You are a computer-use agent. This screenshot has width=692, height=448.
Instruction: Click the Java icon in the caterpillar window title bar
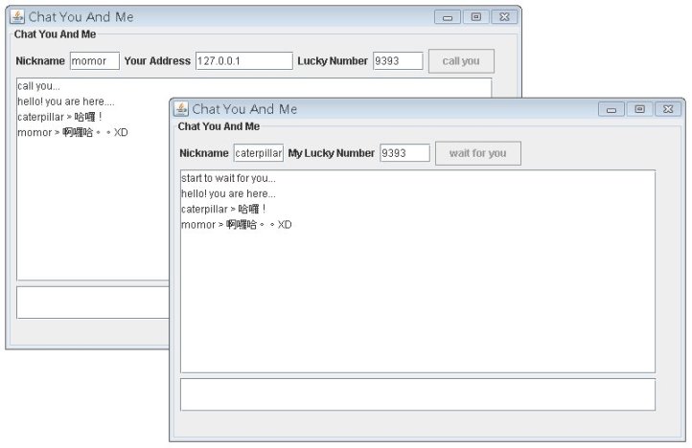(181, 109)
